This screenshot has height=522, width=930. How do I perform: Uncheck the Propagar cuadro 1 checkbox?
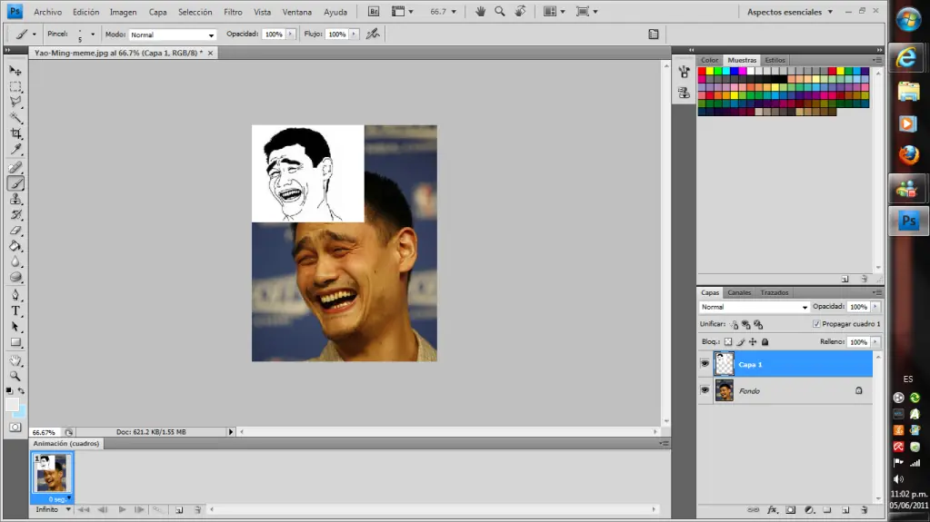(816, 323)
